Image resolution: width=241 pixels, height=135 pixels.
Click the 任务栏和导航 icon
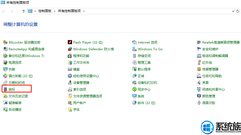pyautogui.click(x=199, y=76)
